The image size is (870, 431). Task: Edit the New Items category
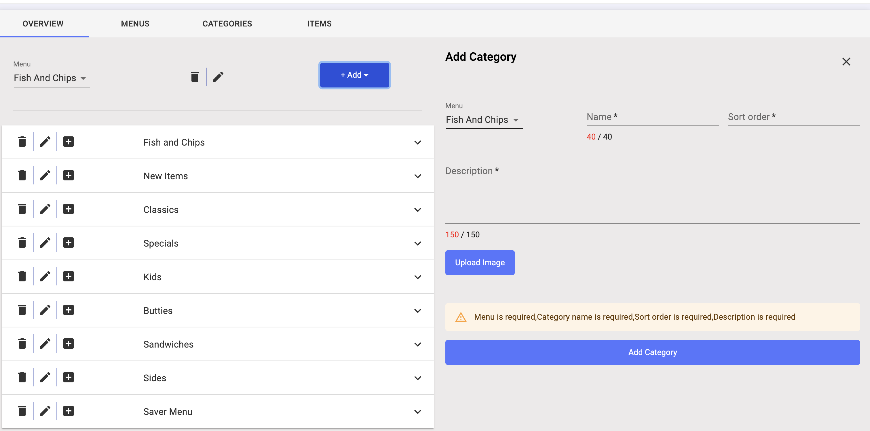45,176
